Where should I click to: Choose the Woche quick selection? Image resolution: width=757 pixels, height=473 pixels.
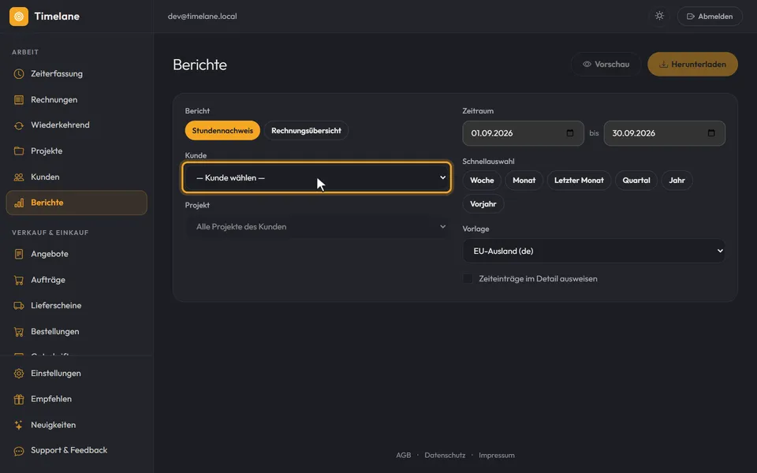pyautogui.click(x=482, y=180)
